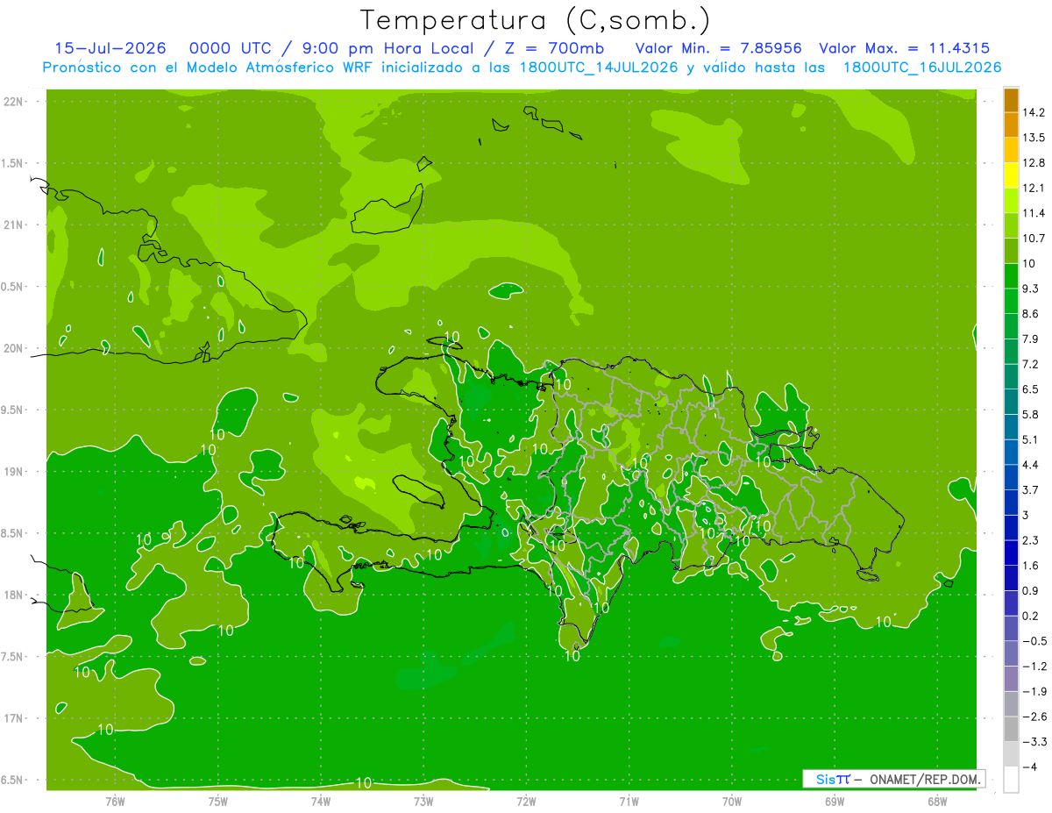Click the '69W' longitude axis label
The width and height of the screenshot is (1052, 813).
tap(835, 801)
